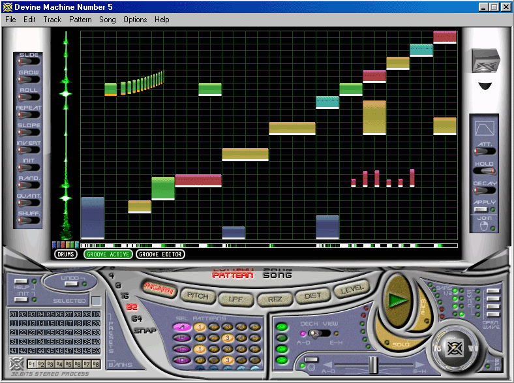Toggle the GROOVE ACTIVE button
This screenshot has width=514, height=383.
(108, 254)
